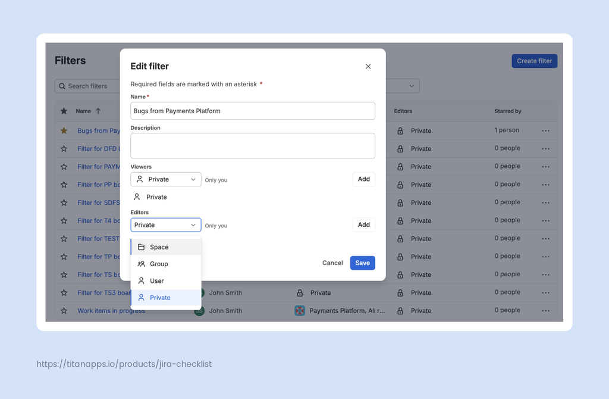
Task: Open more actions menu for Filter for PAYM row
Action: click(546, 166)
